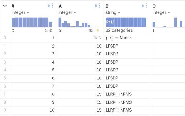Click the first LFSDP cell in row 1
The height and width of the screenshot is (116, 185).
(112, 46)
